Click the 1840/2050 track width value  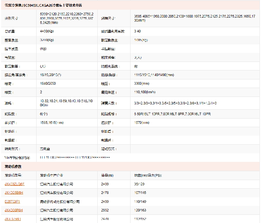tap(48, 84)
